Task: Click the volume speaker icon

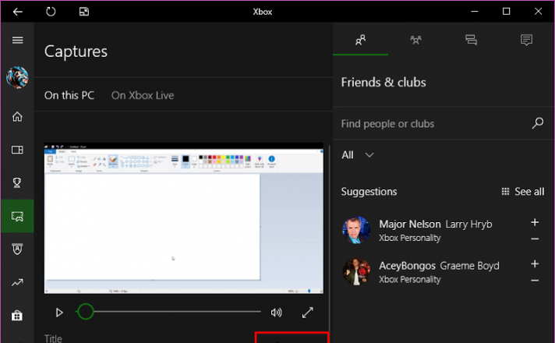Action: point(276,313)
